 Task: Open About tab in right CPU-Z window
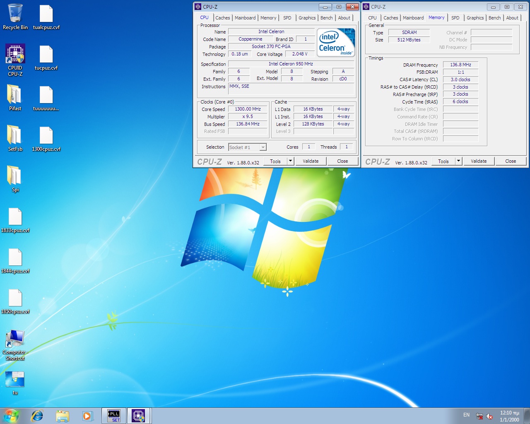(x=512, y=18)
